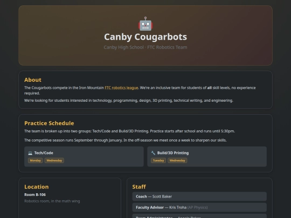Select the Faculty Advisor Kris Troha row

pyautogui.click(x=199, y=207)
